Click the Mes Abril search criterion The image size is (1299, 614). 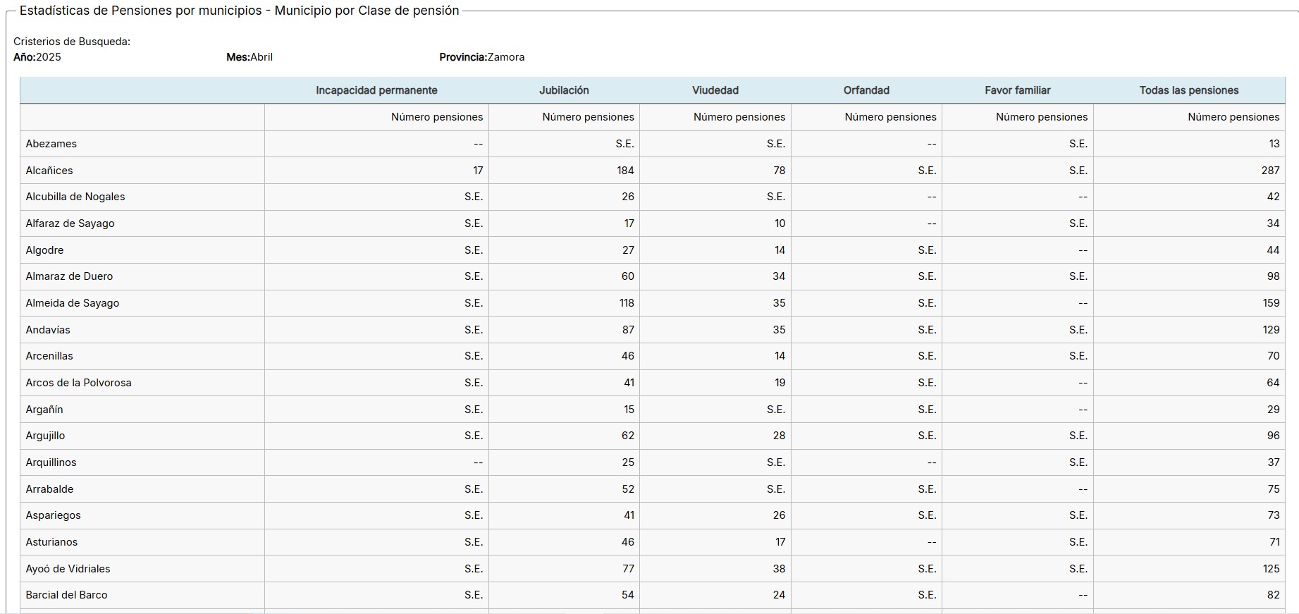tap(250, 57)
